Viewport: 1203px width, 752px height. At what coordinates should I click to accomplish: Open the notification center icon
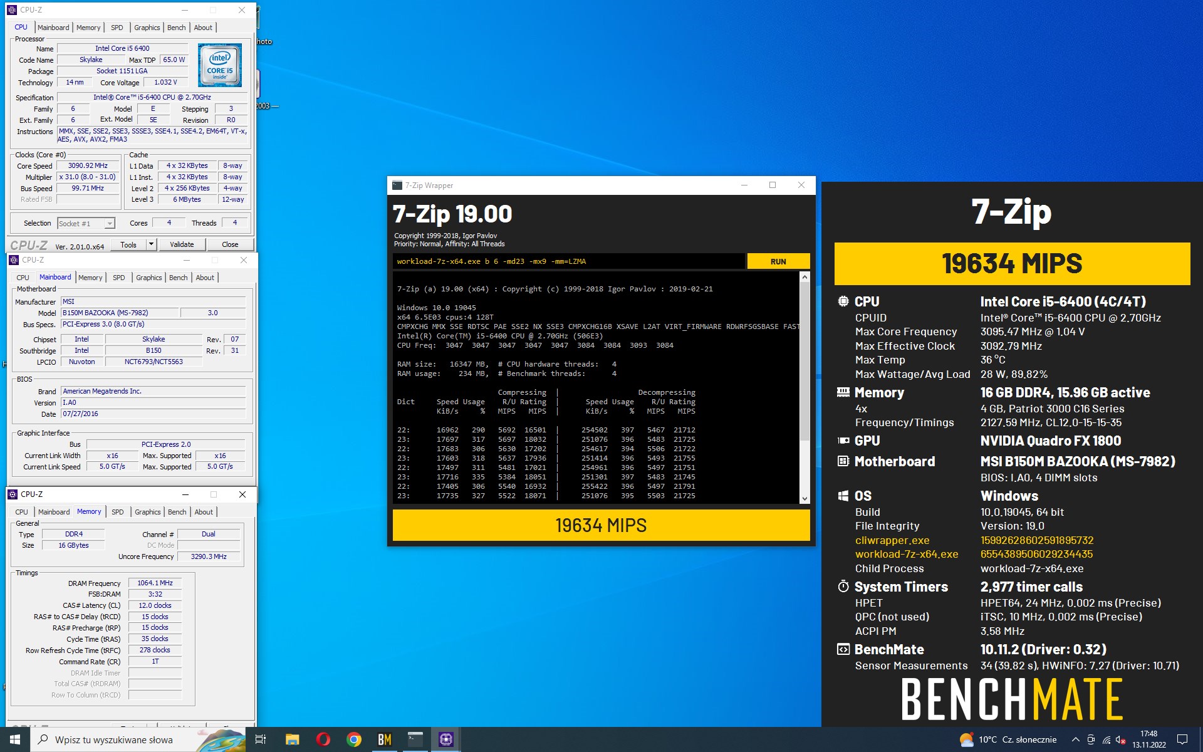click(x=1182, y=739)
